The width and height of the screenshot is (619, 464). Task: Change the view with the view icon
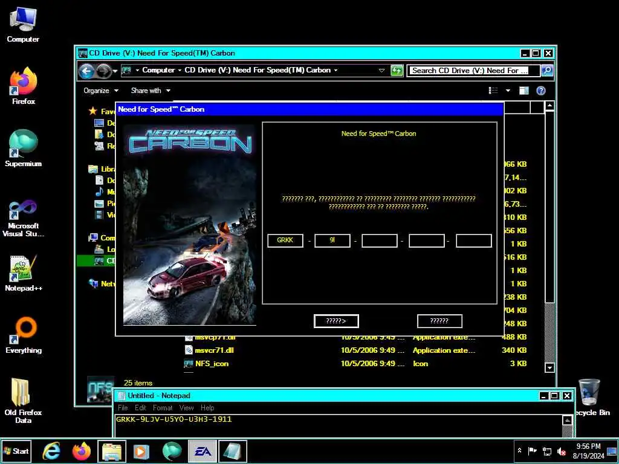[493, 91]
